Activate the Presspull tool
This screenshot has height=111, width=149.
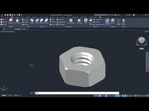pos(25,22)
